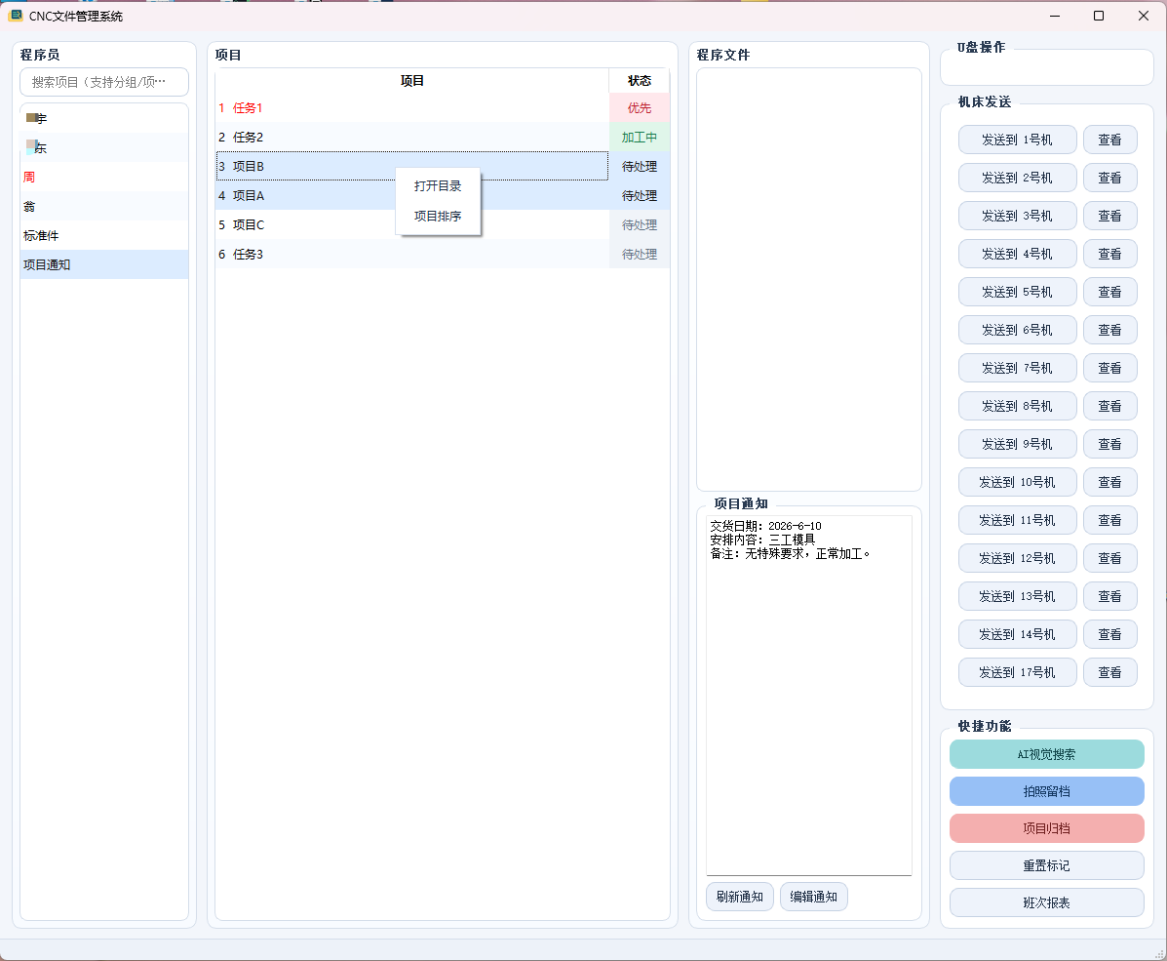The height and width of the screenshot is (961, 1167).
Task: Click 发送到 12号机 button
Action: point(1018,558)
